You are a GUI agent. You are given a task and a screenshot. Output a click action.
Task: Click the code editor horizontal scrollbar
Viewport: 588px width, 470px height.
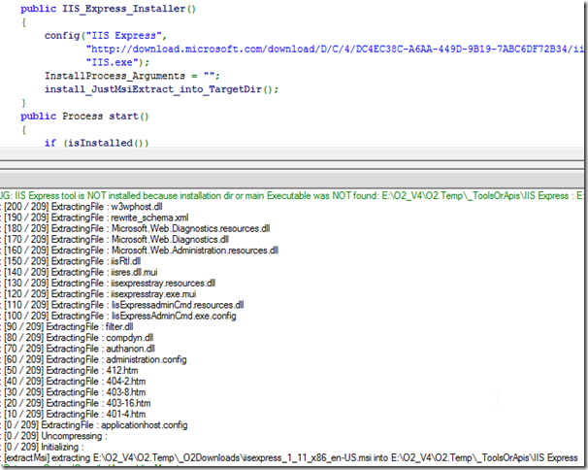(292, 152)
